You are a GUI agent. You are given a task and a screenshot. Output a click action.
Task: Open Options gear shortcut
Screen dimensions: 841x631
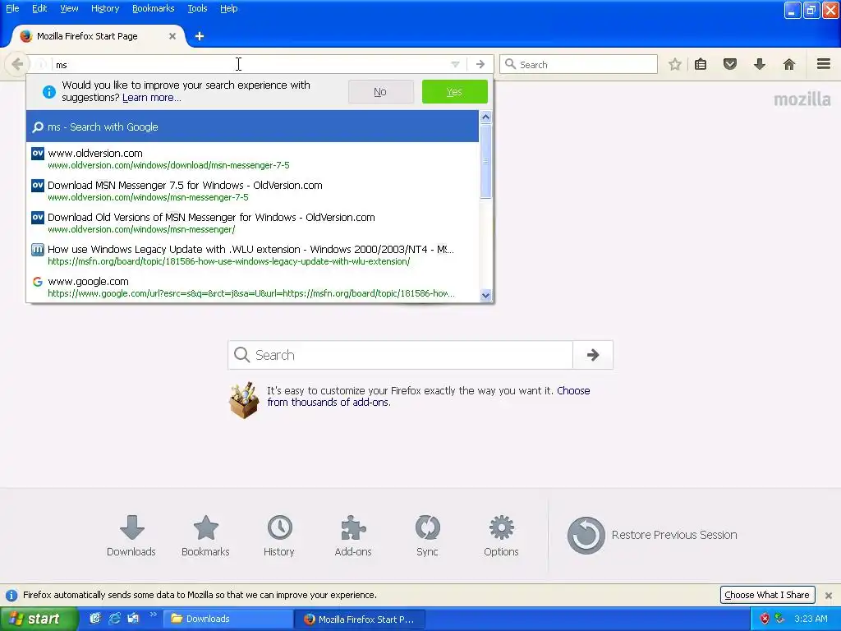[501, 535]
